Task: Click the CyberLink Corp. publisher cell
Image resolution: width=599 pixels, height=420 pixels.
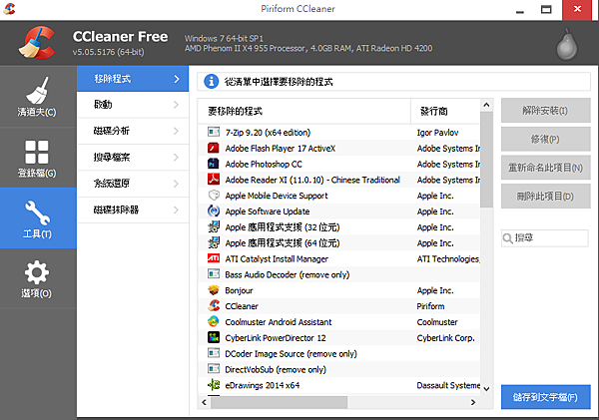Action: [x=446, y=338]
